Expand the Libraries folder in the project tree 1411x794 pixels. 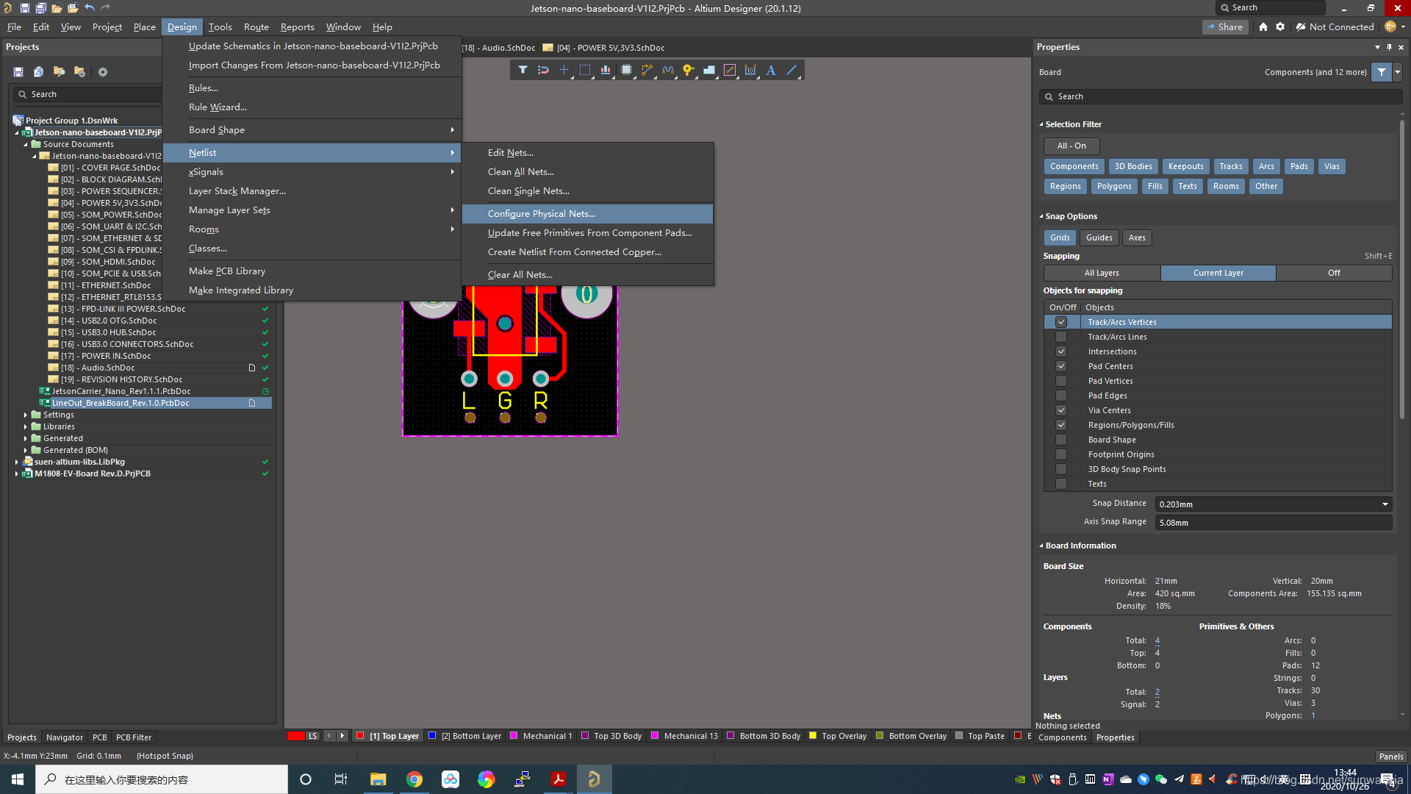[x=26, y=427]
